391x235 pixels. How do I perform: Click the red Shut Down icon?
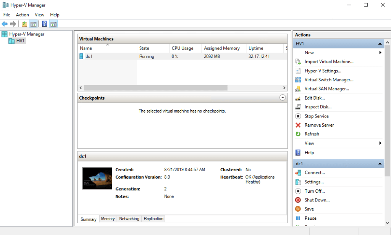tap(298, 200)
